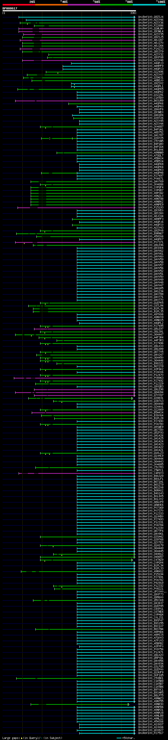Select the UniRef100_Q9LKI0 hit label
Screen dimensions: 168x740
[x=151, y=346]
